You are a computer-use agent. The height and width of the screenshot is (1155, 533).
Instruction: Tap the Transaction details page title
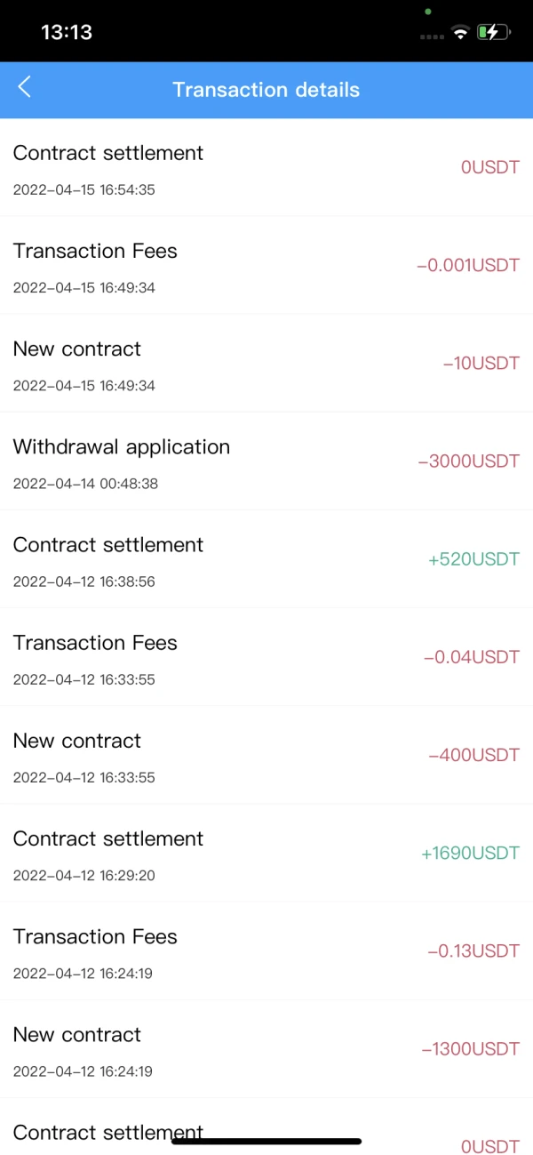pos(266,90)
